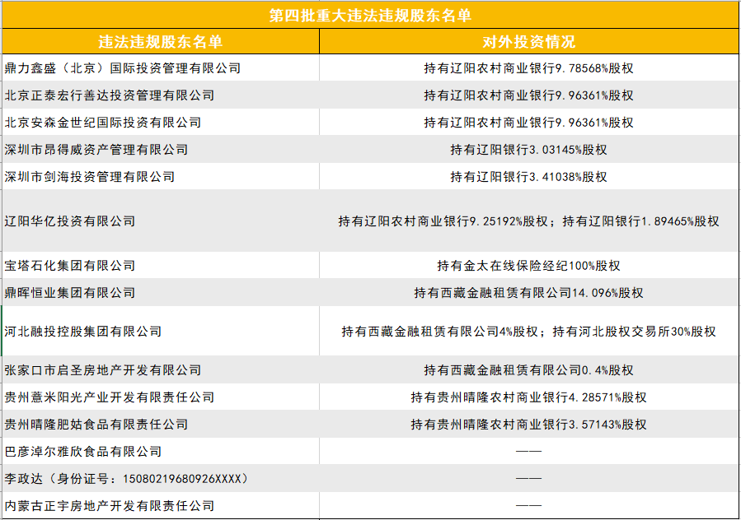Screen dimensions: 741x520
Task: Select the title cell 第四批重大违法违规股东名单
Action: (371, 15)
